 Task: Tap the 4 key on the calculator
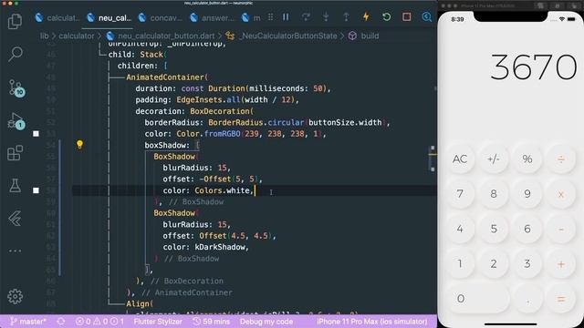coord(460,229)
